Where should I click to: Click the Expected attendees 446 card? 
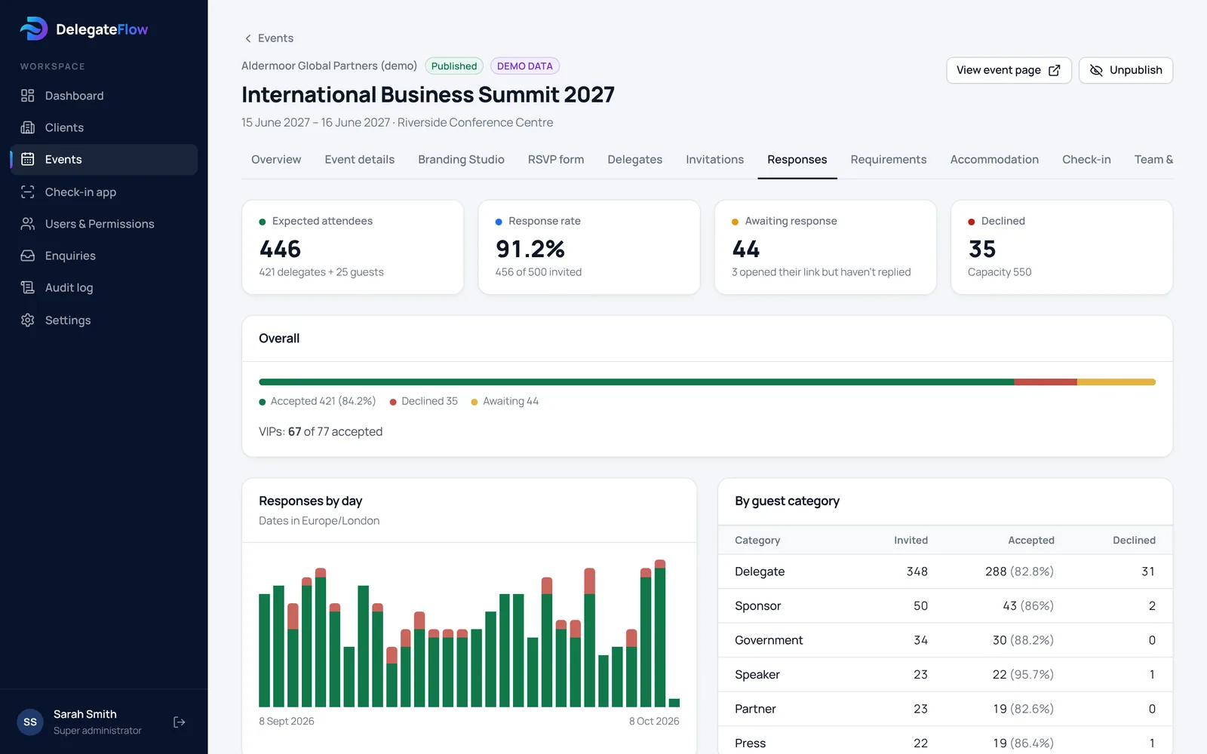click(x=353, y=247)
